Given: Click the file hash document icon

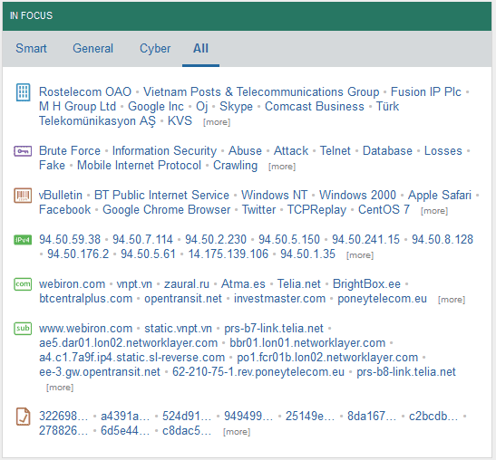Looking at the screenshot, I should [23, 417].
